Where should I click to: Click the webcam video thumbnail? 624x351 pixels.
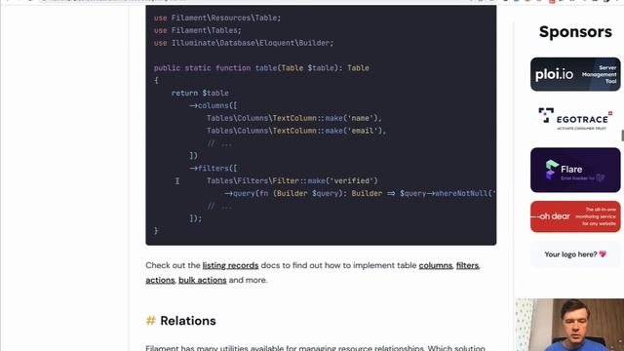pyautogui.click(x=569, y=325)
